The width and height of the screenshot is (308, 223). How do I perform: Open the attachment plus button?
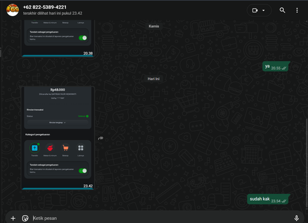(13, 218)
